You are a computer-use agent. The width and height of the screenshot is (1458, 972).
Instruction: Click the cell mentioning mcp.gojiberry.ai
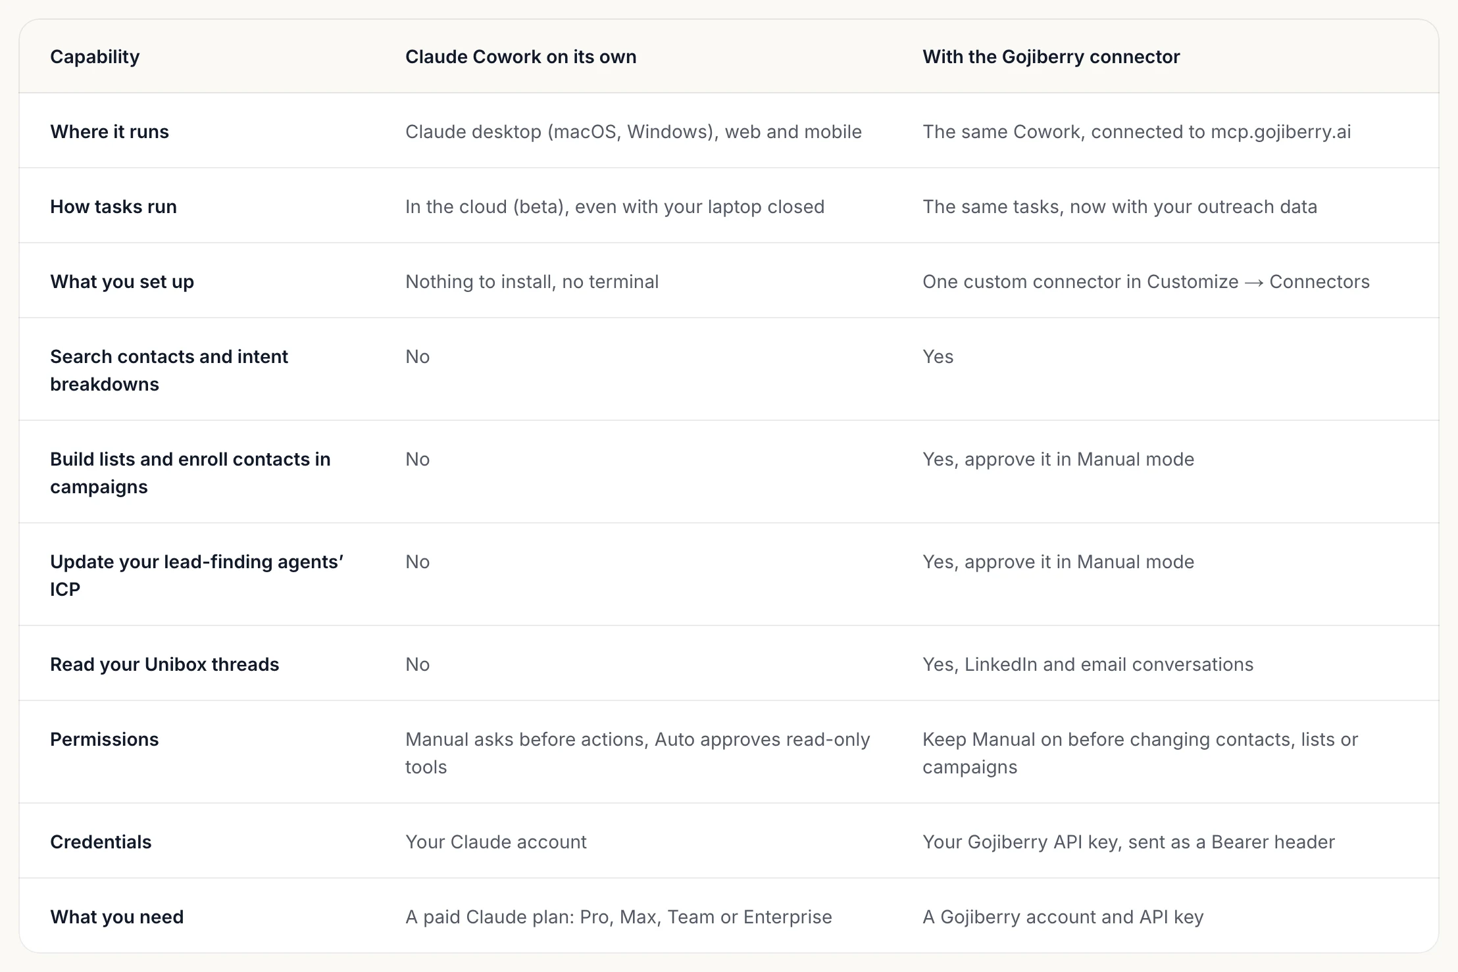coord(1136,132)
